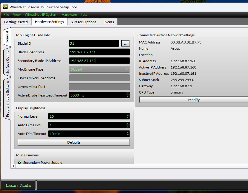Increase Auto Dim Timeout with up arrow
The image size is (248, 193).
click(128, 133)
